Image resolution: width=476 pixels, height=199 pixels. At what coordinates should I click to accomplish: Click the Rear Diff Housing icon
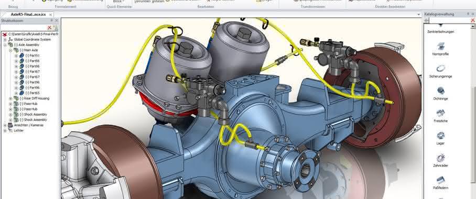16,98
